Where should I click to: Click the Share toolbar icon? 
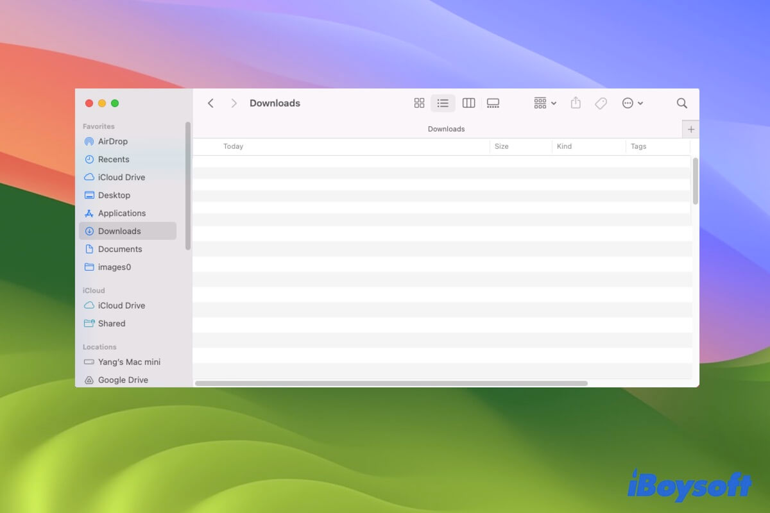(576, 103)
